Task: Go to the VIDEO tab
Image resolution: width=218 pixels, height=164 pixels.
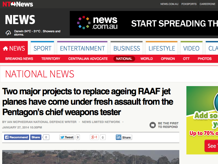Action: coord(191,48)
